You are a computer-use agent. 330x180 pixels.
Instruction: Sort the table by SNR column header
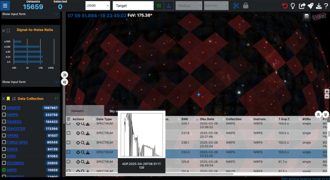185,119
